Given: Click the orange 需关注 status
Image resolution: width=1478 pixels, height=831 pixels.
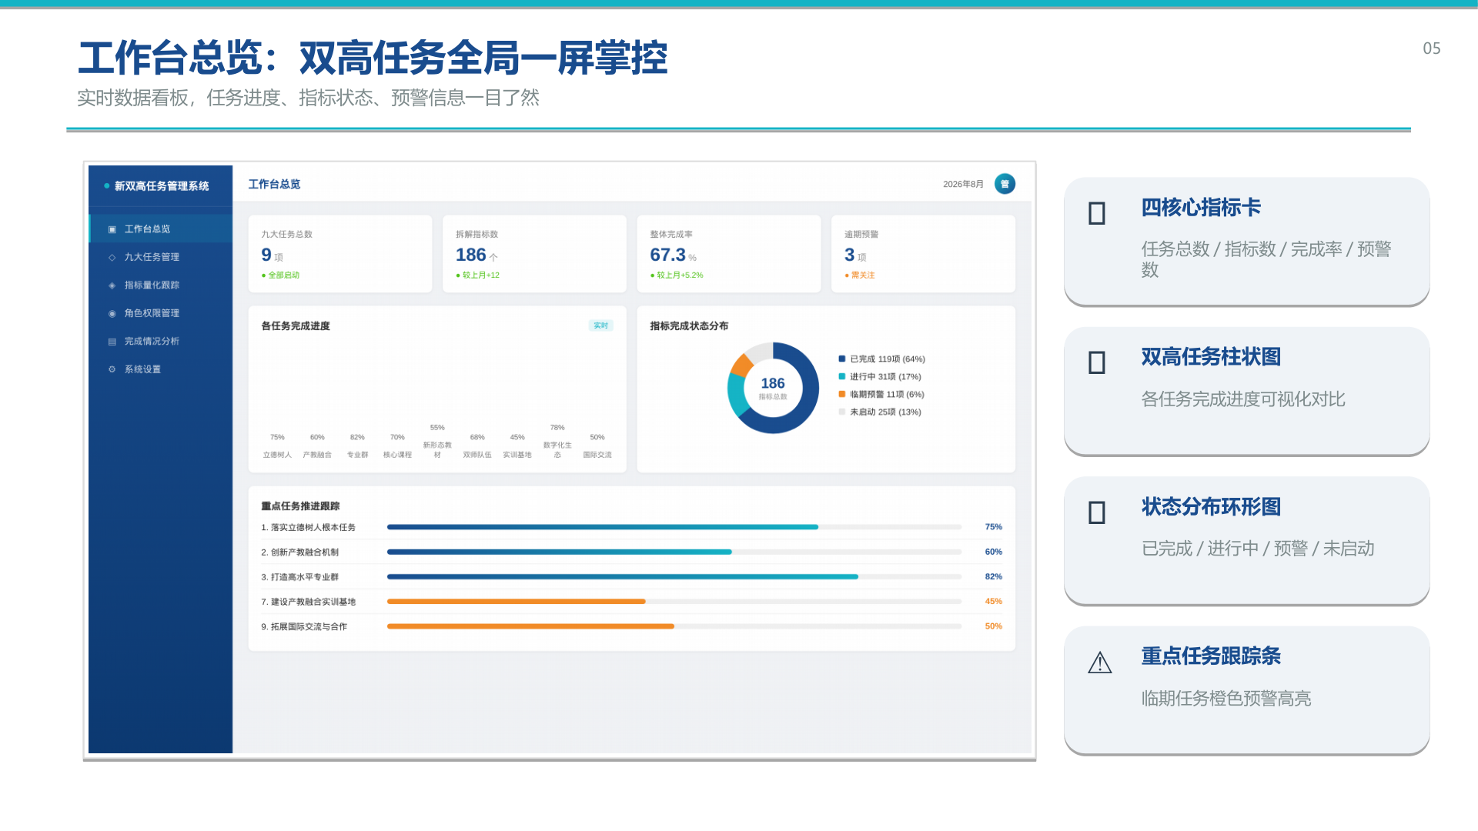Looking at the screenshot, I should coord(863,275).
